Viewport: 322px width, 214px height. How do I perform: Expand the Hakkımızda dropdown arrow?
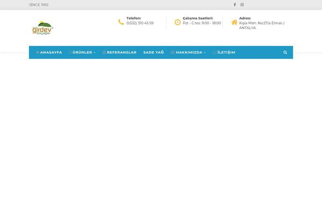point(205,52)
